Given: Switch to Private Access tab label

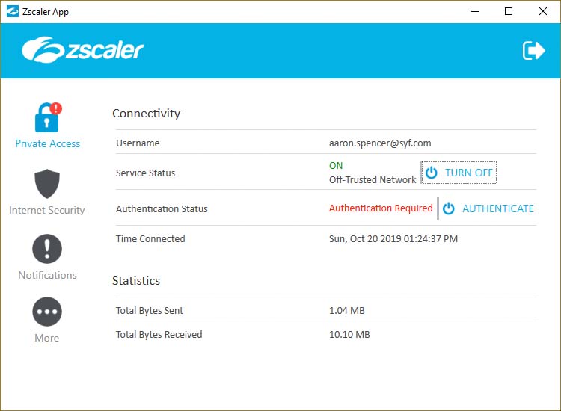Looking at the screenshot, I should pos(48,143).
